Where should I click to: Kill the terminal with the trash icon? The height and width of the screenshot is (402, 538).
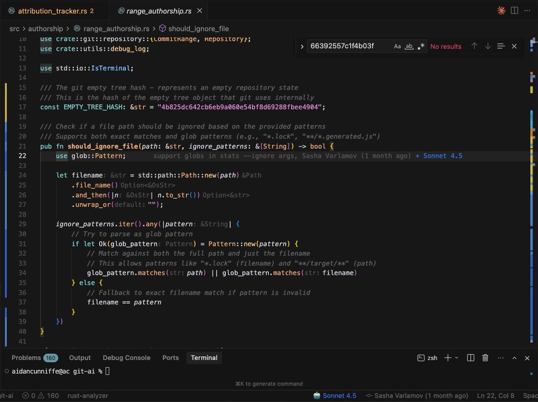485,358
